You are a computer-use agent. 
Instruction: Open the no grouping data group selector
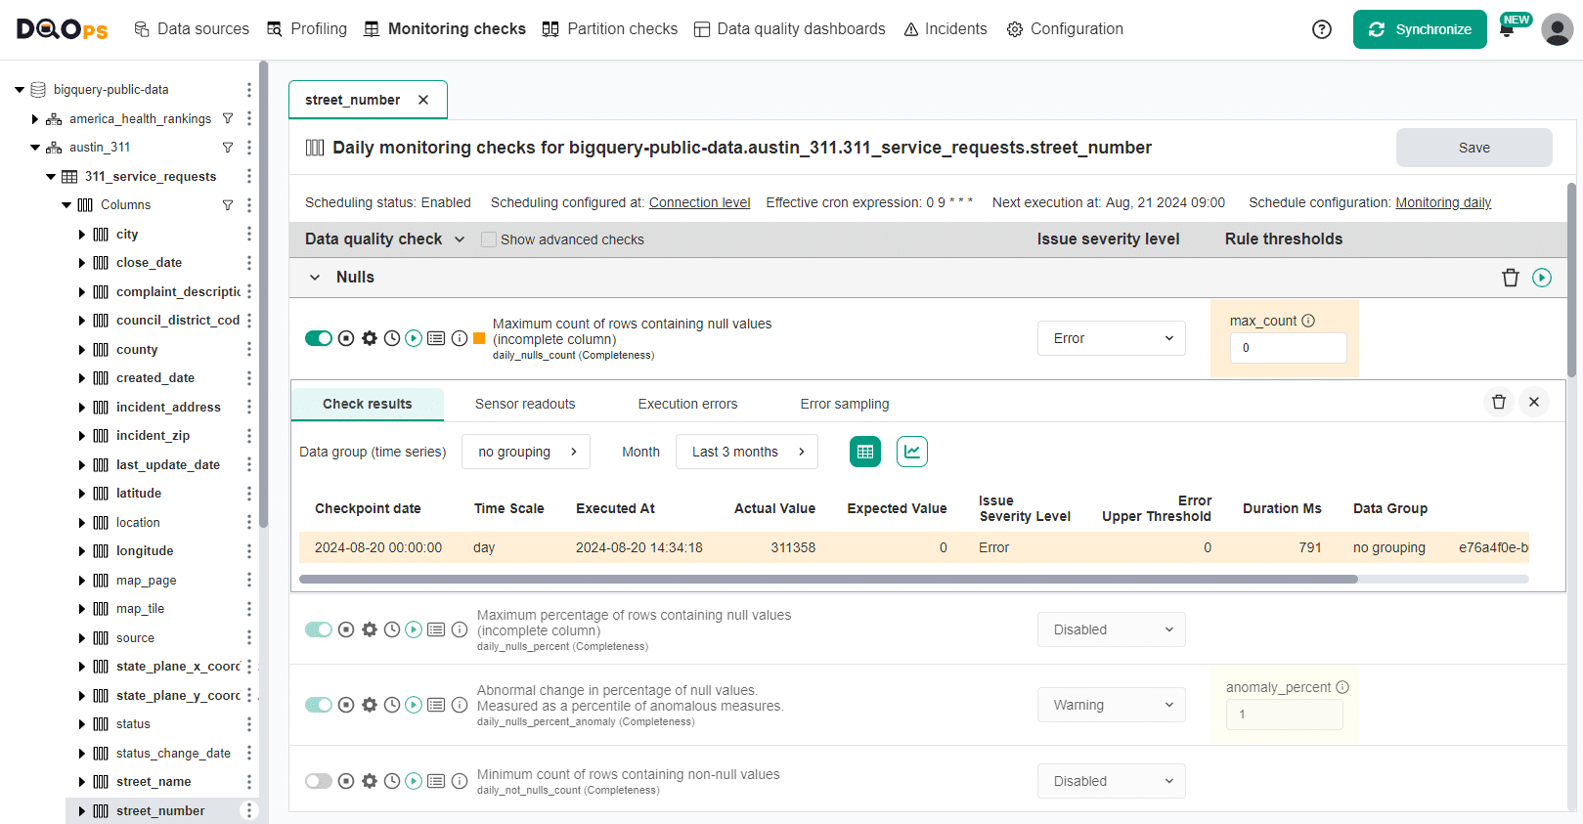(526, 452)
